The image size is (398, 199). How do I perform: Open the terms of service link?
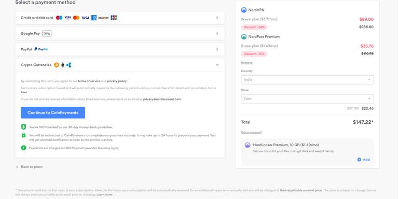click(x=89, y=81)
